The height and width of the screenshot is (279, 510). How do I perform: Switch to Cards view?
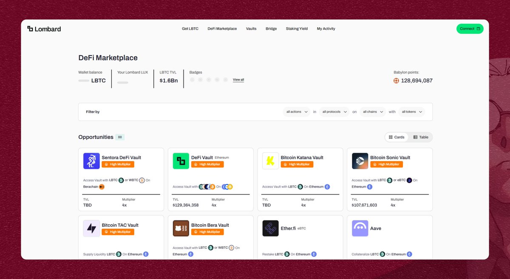click(x=397, y=137)
